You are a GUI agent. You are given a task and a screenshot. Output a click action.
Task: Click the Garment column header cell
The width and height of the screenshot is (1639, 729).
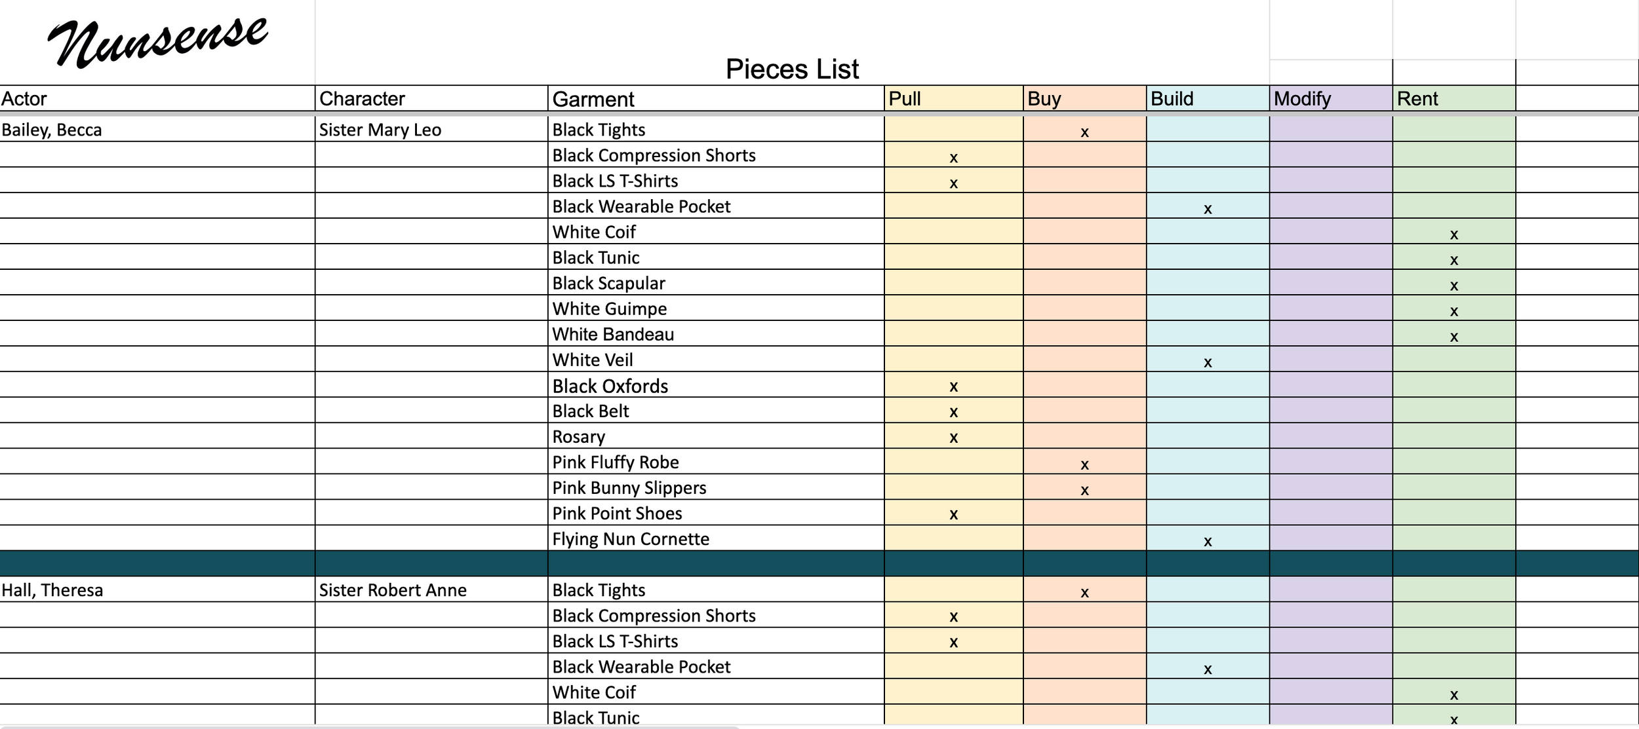tap(716, 98)
